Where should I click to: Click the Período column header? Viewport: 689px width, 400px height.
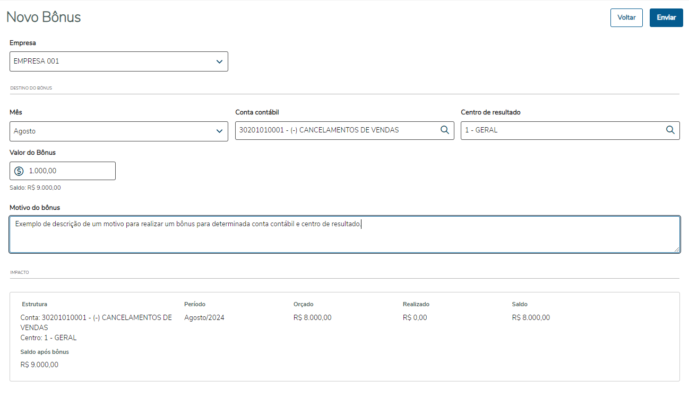[195, 304]
